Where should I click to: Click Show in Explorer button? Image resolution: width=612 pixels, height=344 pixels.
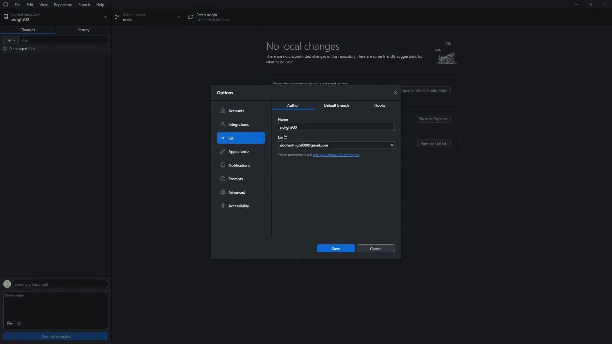pos(433,118)
